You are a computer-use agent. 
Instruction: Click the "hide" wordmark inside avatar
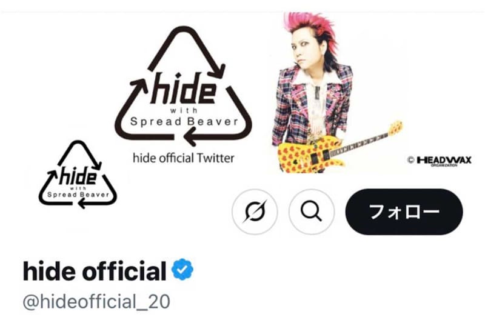[78, 176]
